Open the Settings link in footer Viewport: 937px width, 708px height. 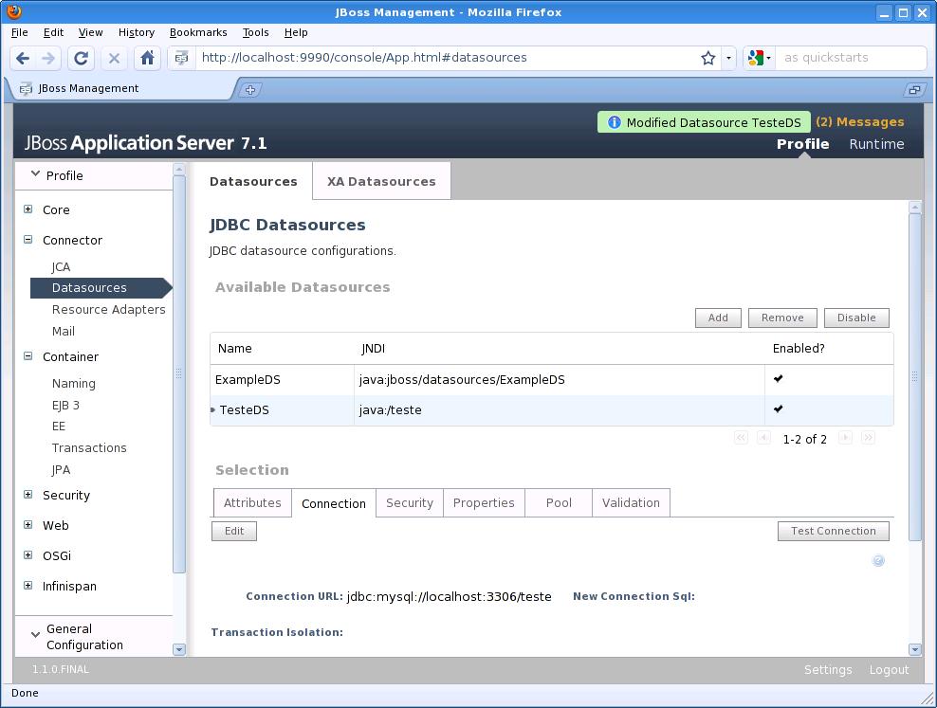point(828,670)
